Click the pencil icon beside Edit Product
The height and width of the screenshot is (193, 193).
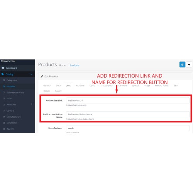pyautogui.click(x=42, y=76)
